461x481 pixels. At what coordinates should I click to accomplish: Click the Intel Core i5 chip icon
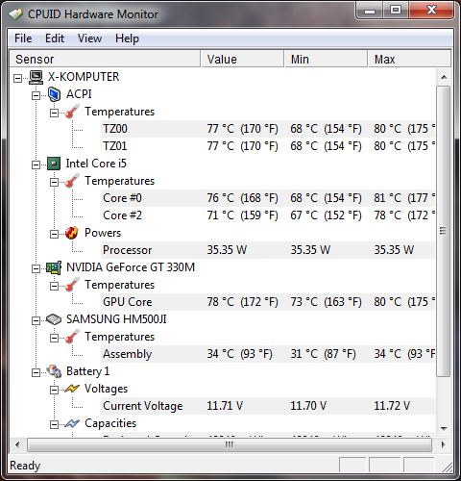coord(54,164)
